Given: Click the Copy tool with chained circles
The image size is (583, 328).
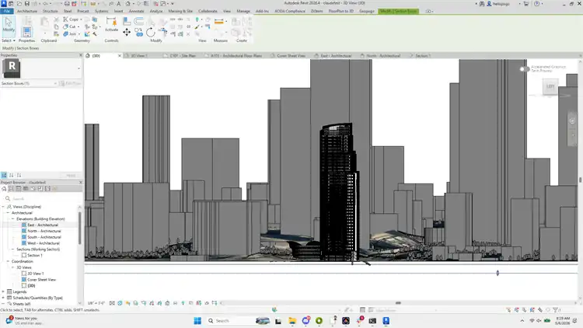Looking at the screenshot, I should tap(138, 33).
